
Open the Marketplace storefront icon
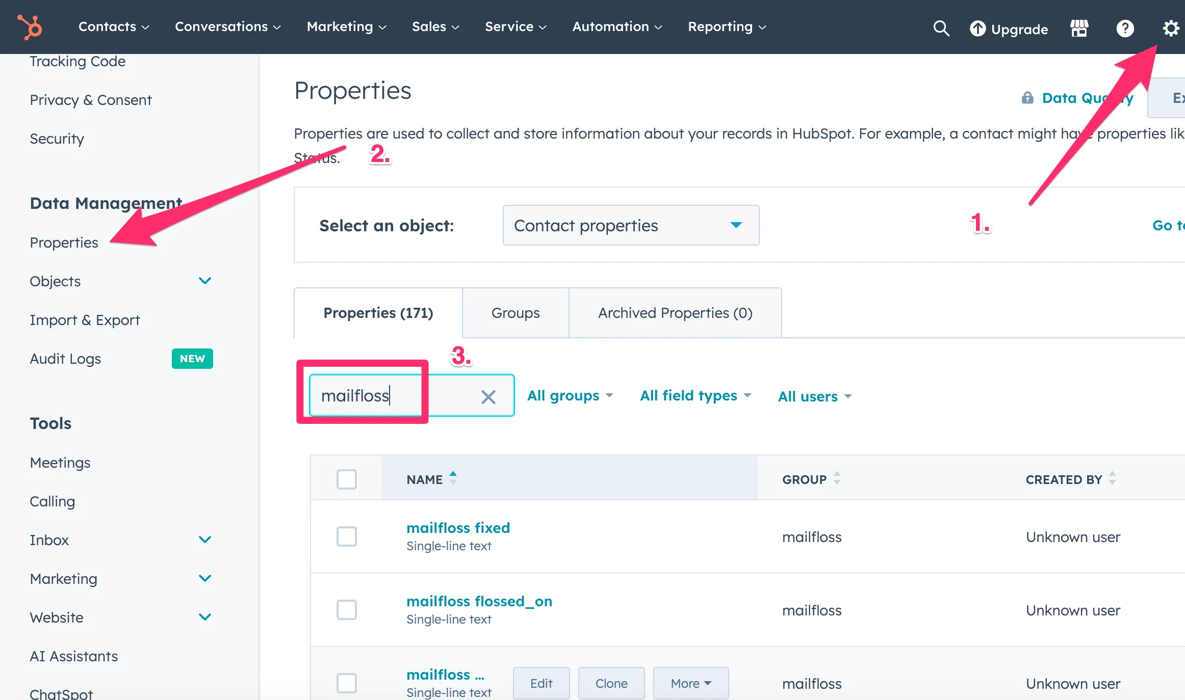tap(1079, 28)
